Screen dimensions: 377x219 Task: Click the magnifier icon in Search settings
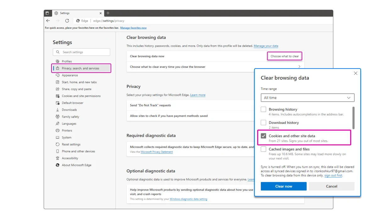click(x=57, y=52)
